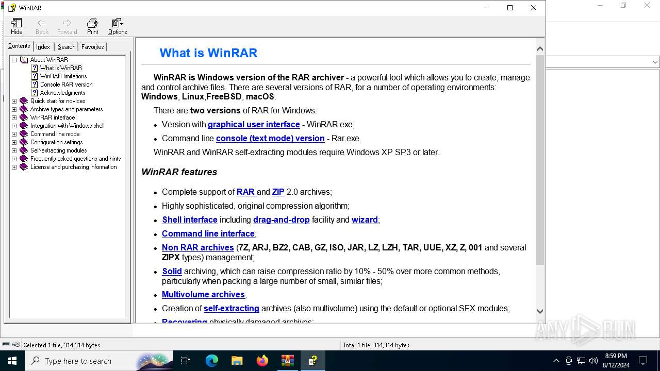This screenshot has width=660, height=371.
Task: Expand Self-extracting modules node
Action: pos(14,150)
